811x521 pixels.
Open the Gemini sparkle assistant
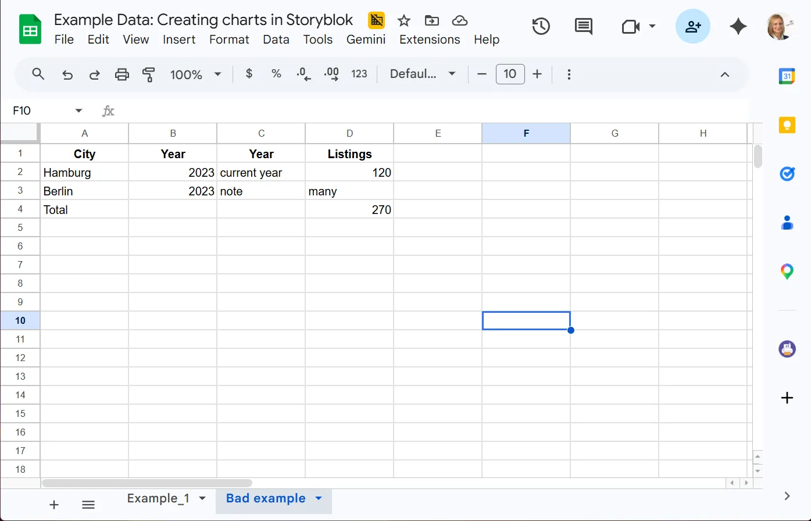[738, 26]
